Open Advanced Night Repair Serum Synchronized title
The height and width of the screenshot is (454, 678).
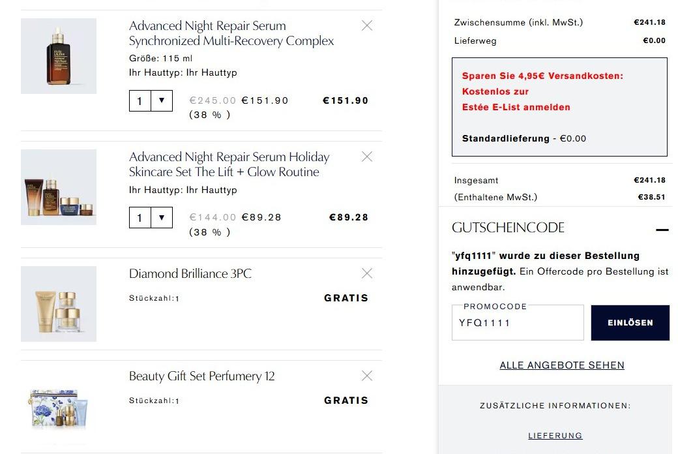231,33
